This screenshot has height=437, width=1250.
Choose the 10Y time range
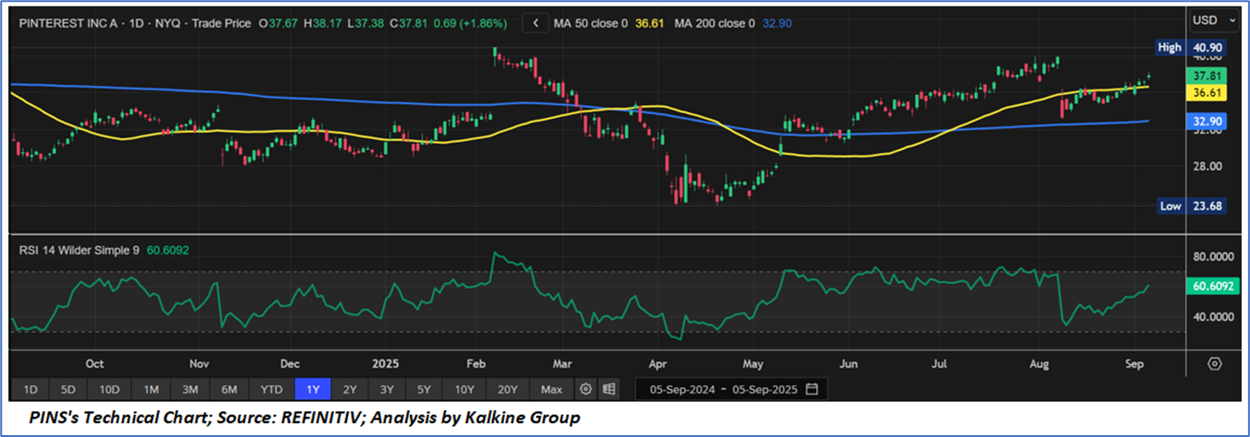tap(463, 389)
